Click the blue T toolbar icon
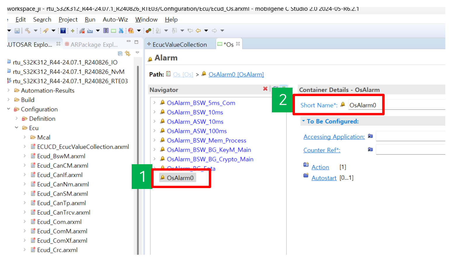This screenshot has height=260, width=452. [63, 31]
